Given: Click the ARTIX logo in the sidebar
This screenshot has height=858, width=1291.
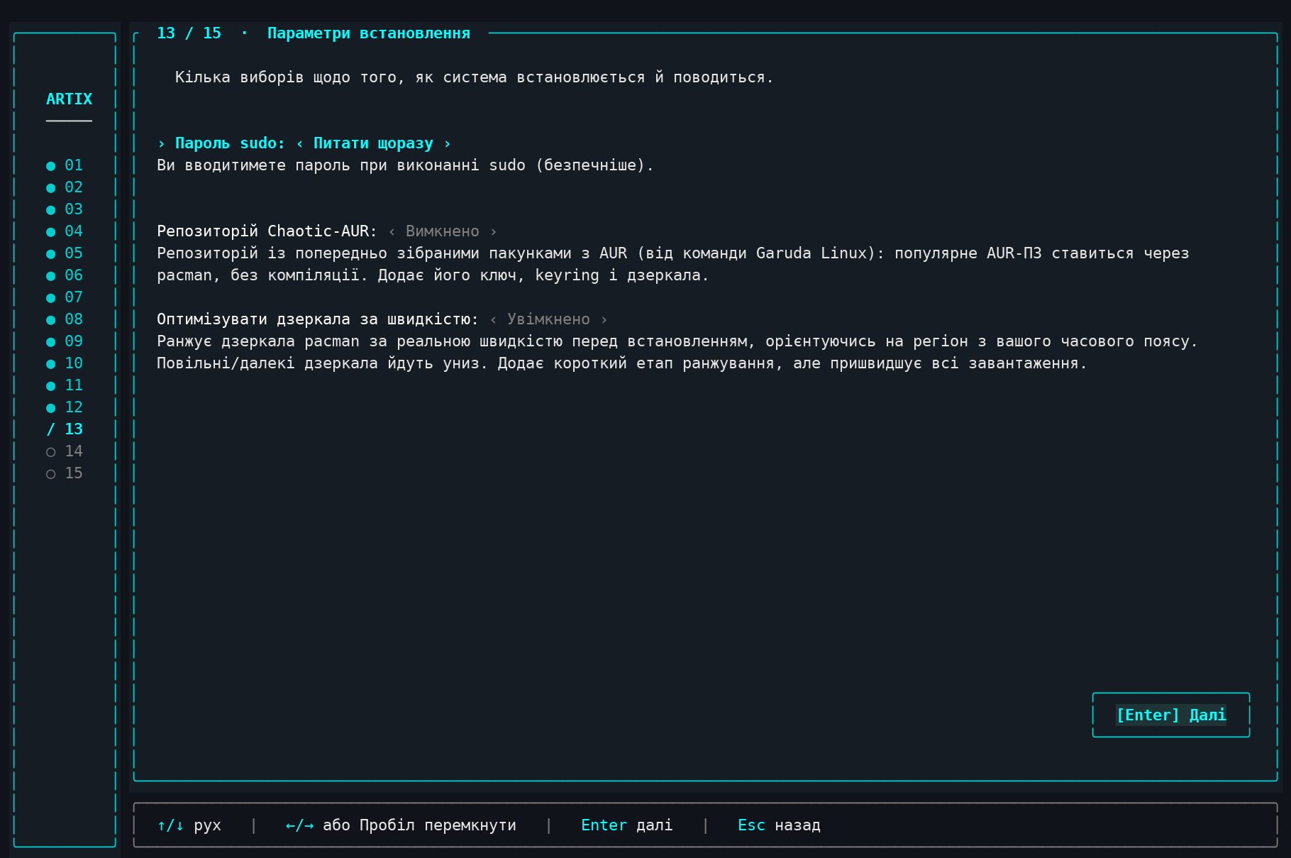Looking at the screenshot, I should point(69,99).
